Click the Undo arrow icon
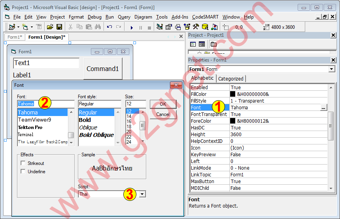 110,27
